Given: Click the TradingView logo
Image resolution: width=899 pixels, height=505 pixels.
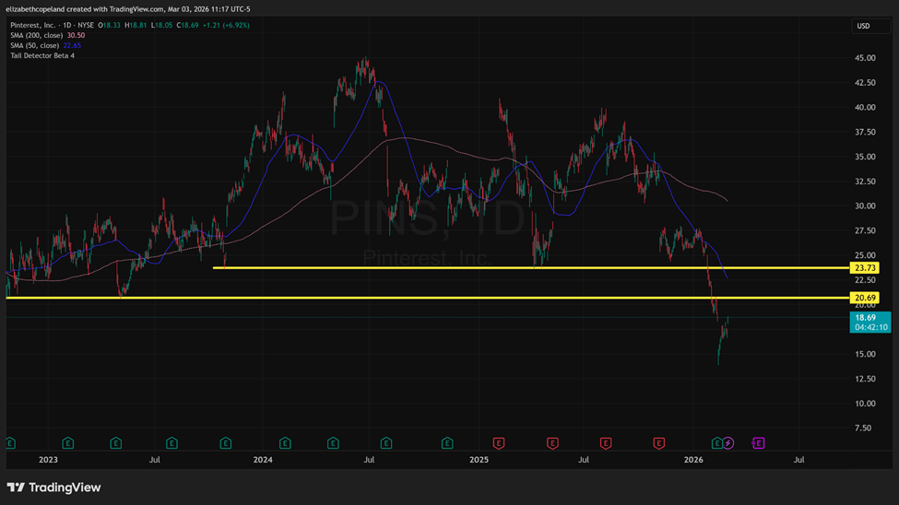Looking at the screenshot, I should coord(53,487).
